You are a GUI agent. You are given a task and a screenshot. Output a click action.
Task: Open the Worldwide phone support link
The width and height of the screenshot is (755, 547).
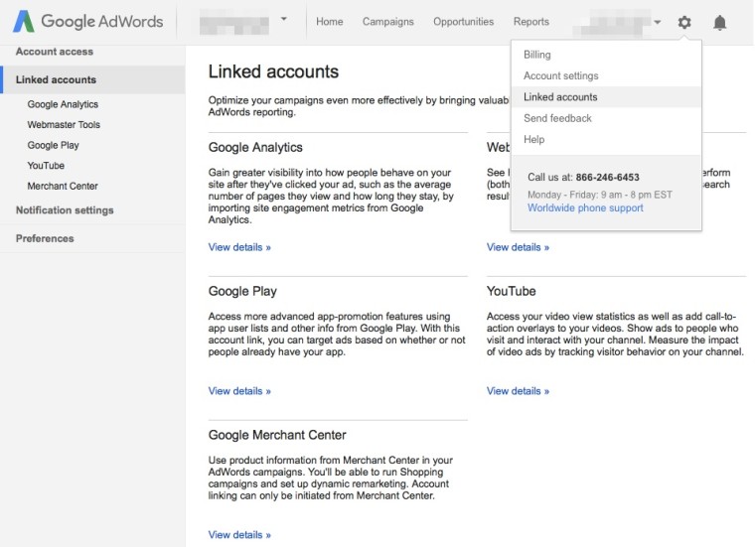click(x=585, y=208)
